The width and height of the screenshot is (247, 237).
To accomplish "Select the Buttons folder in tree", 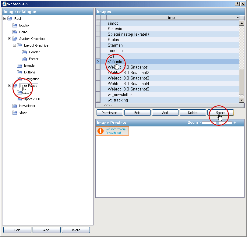I will pos(30,72).
